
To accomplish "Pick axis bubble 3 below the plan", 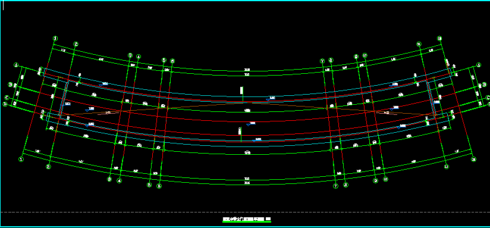I will click(109, 179).
